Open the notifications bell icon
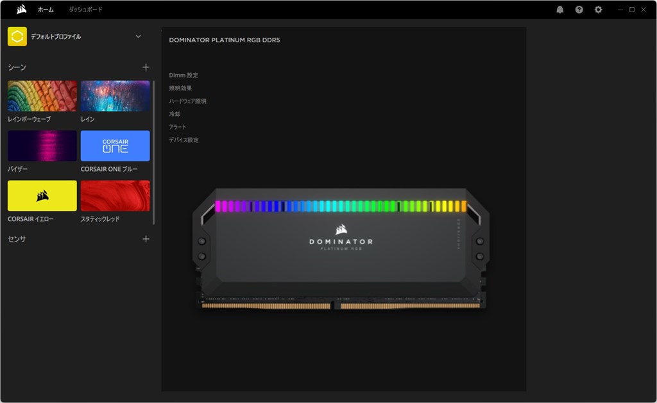Screen dimensions: 657x403 pos(559,10)
